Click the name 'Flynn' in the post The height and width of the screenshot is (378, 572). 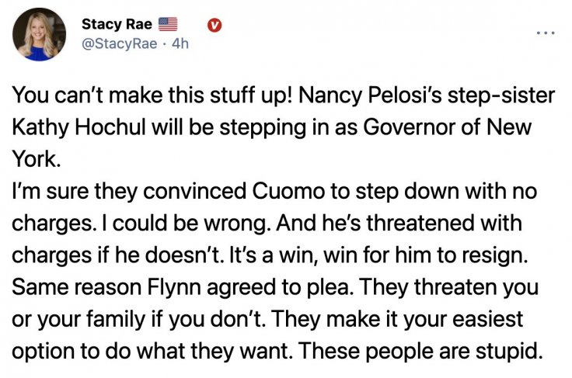(173, 288)
